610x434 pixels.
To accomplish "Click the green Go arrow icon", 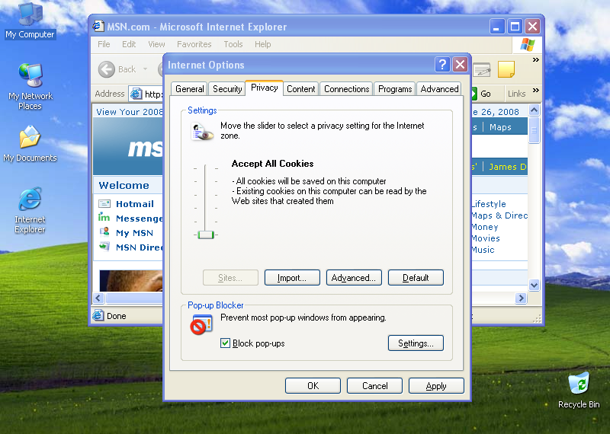I will [x=474, y=94].
